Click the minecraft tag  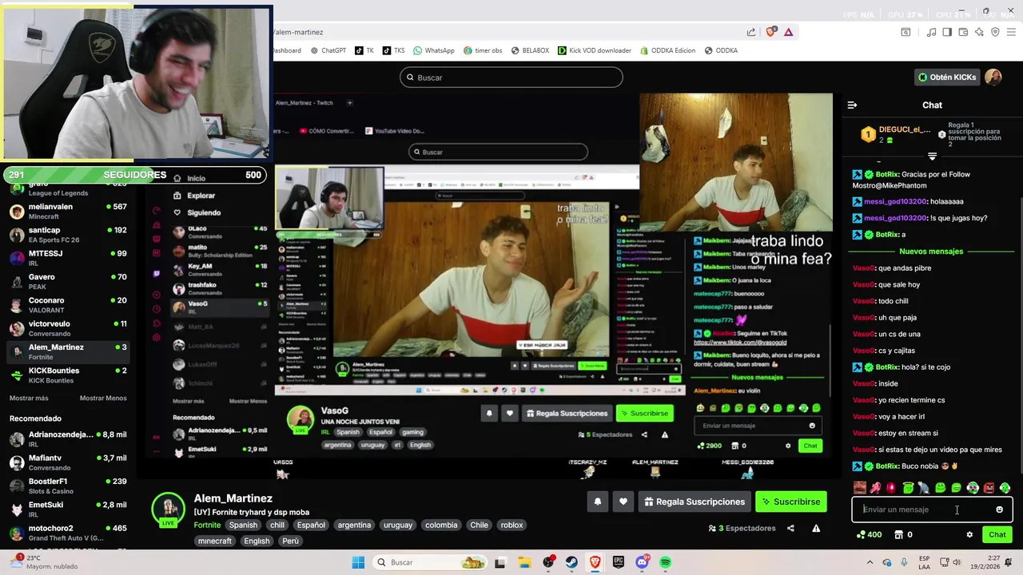click(215, 541)
